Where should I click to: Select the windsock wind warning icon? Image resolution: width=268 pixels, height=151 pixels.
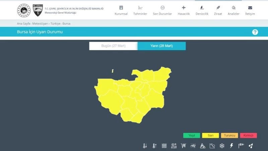[241, 146]
